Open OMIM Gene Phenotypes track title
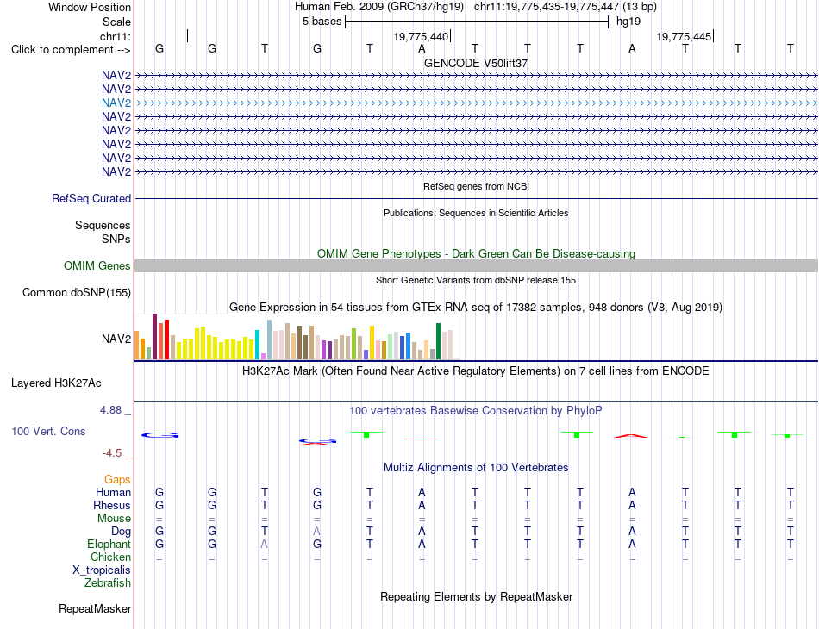 coord(476,253)
